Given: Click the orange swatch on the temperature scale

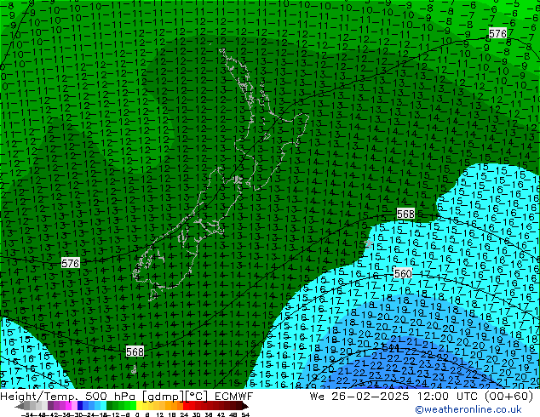Looking at the screenshot, I should point(169,406).
